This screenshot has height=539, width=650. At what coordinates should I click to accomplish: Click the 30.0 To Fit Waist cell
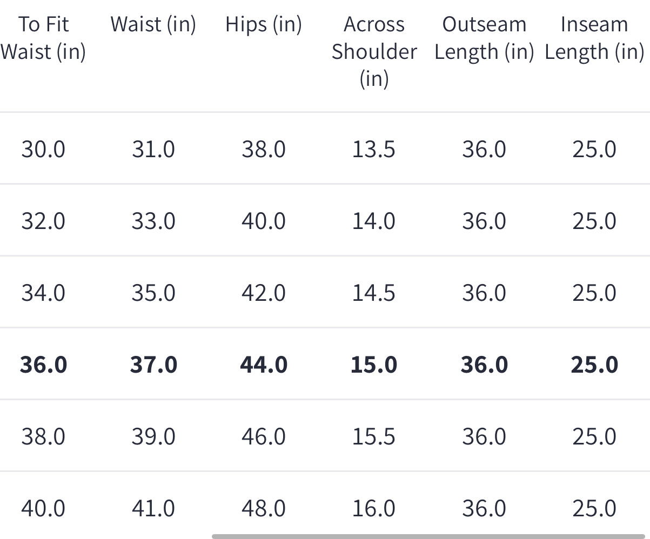[x=43, y=149]
